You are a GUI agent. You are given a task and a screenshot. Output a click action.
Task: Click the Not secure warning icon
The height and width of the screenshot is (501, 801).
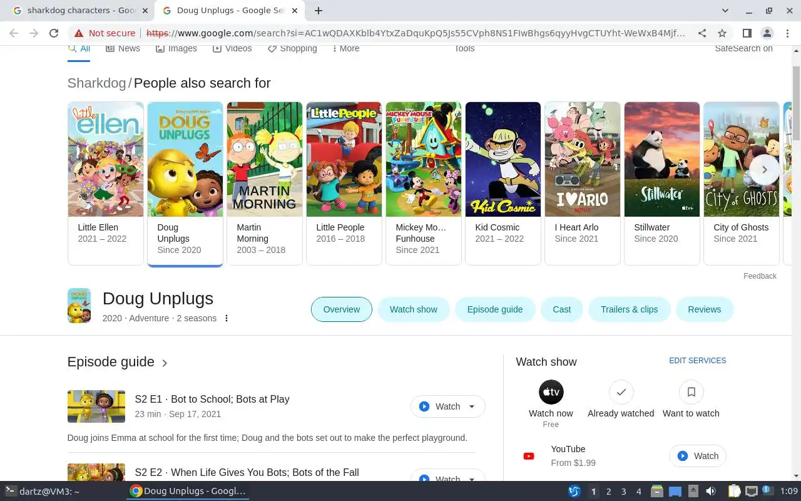click(78, 33)
